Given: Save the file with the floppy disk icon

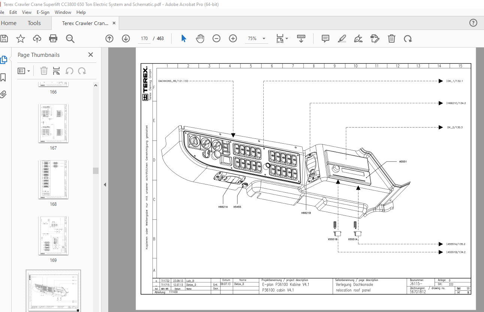Looking at the screenshot, I should [4, 39].
